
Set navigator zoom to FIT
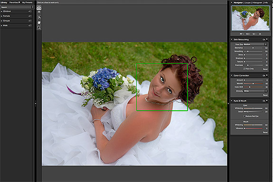241,34
